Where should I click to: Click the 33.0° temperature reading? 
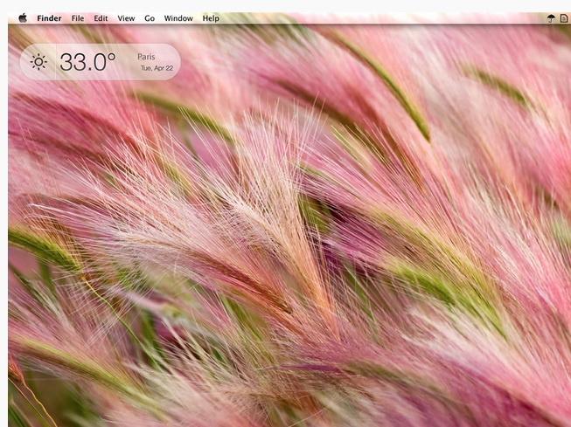(87, 62)
